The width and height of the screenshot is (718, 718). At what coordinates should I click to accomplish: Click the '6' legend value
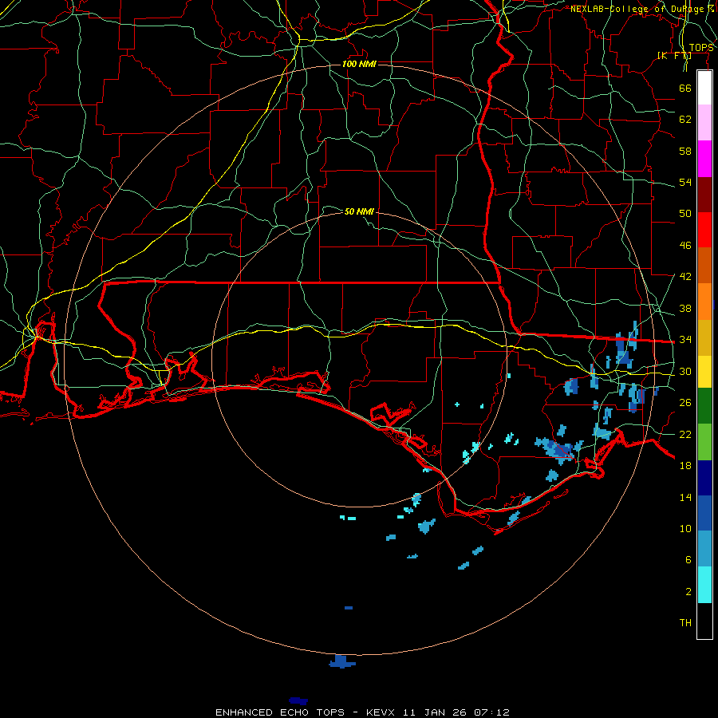point(688,559)
